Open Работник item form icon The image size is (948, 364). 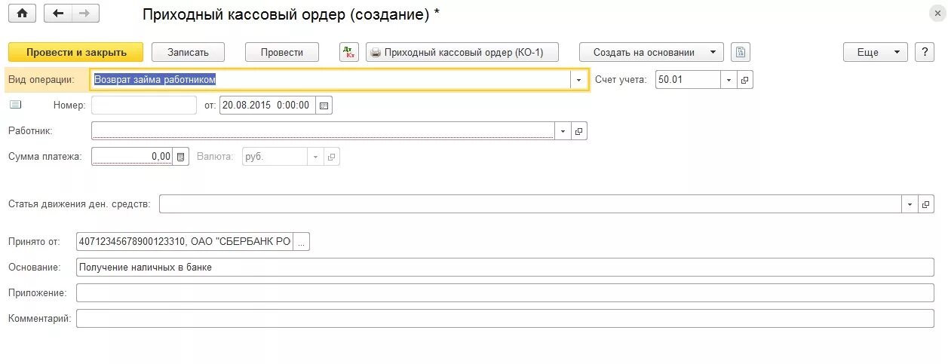[579, 131]
